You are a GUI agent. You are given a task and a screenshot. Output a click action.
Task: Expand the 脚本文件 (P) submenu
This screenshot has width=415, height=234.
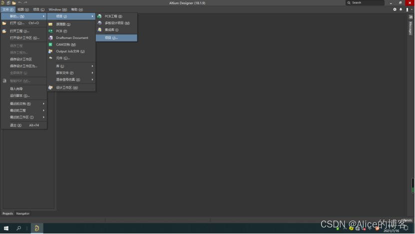[71, 73]
